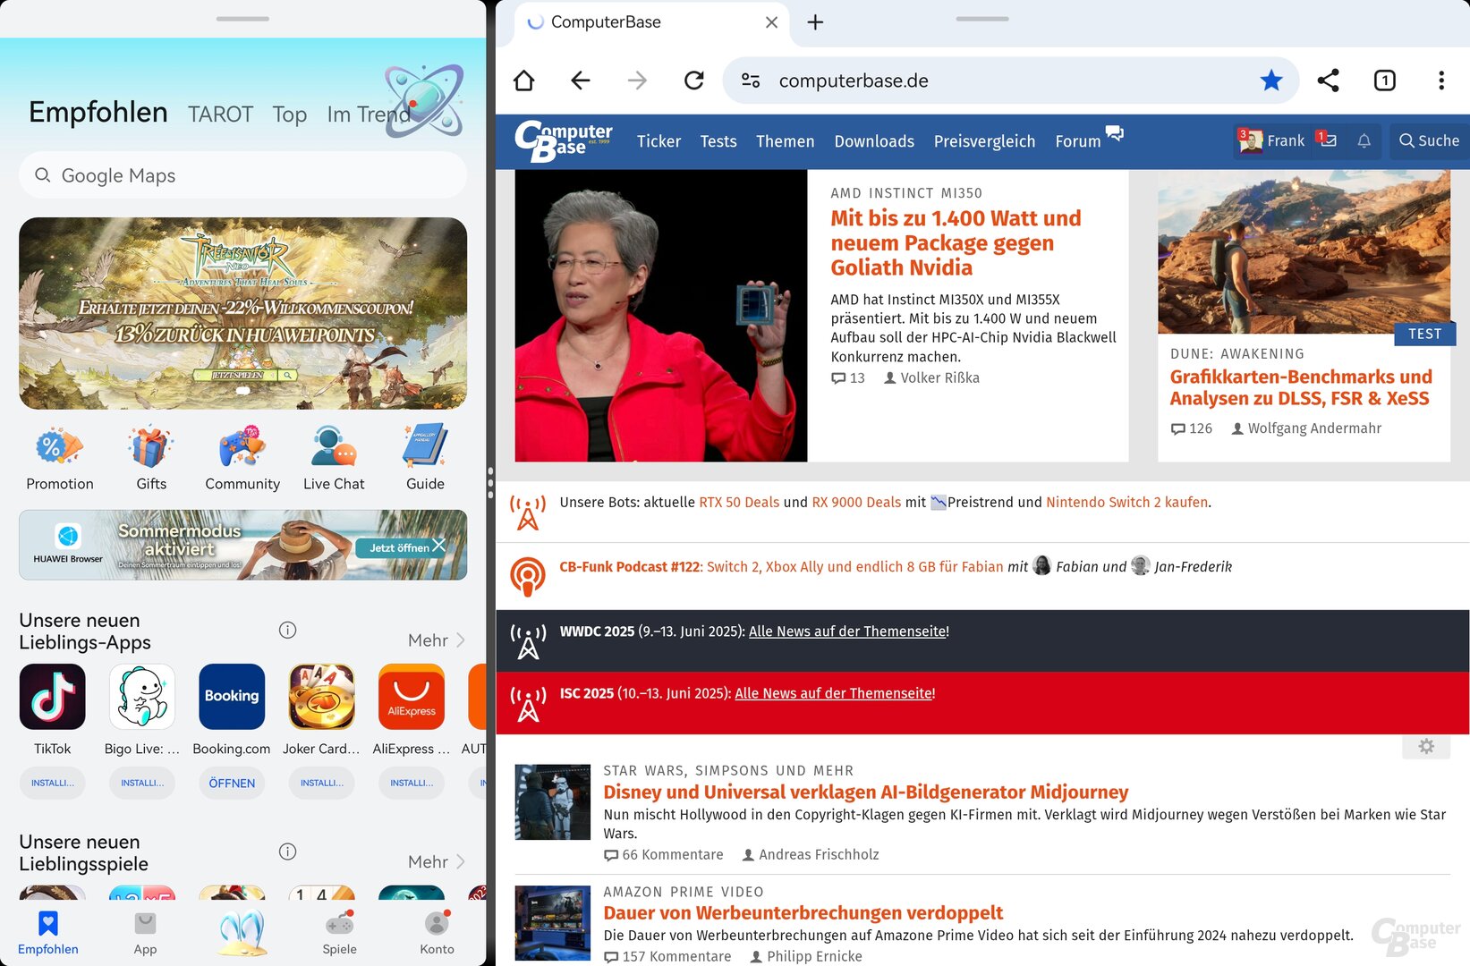Open the notifications bell icon
This screenshot has height=966, width=1470.
(x=1364, y=140)
